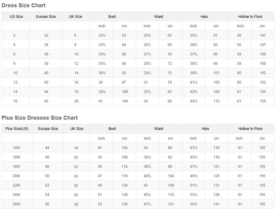
Task: Click the "Dress Size Chart" heading
Action: coord(24,5)
